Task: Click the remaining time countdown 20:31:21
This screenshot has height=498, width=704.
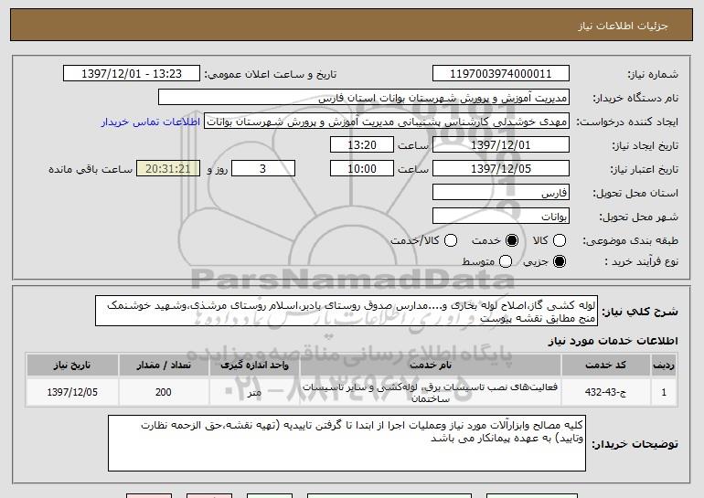Action: pos(168,169)
